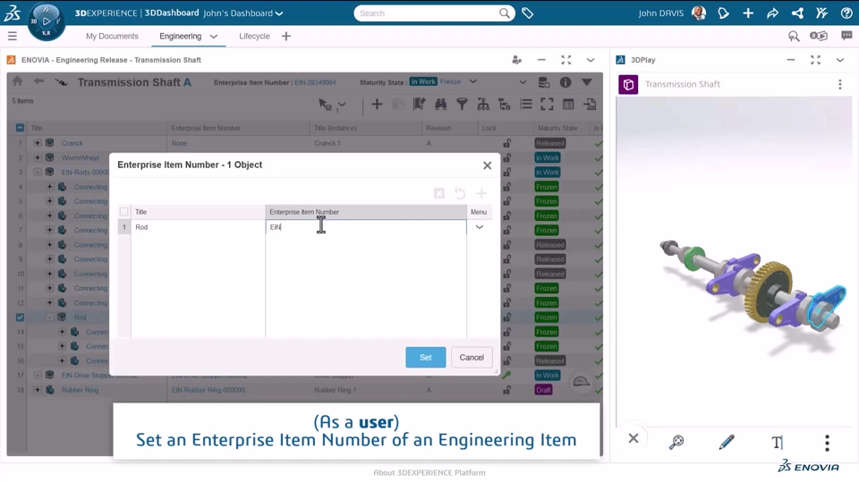
Task: Click the top Search field
Action: coord(434,13)
